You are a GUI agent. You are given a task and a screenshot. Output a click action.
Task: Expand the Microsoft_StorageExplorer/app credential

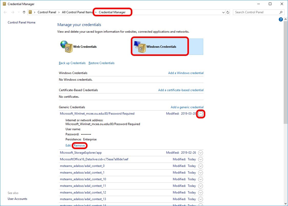click(201, 153)
